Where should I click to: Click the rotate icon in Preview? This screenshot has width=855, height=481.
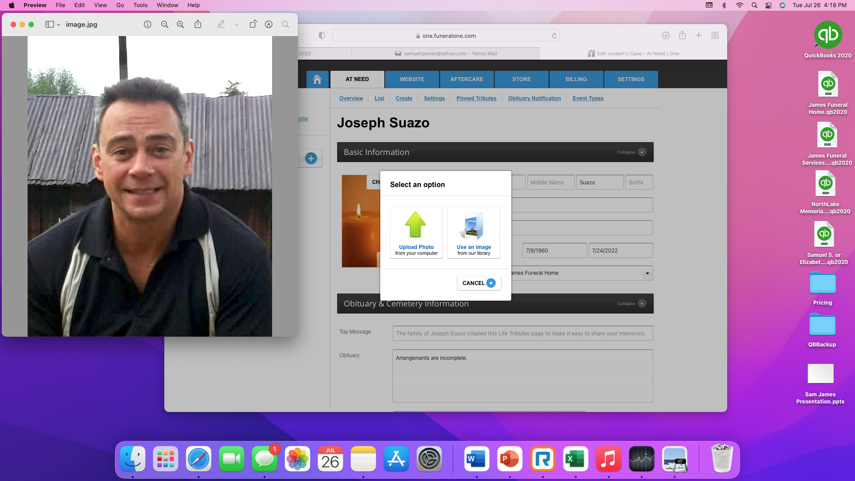pyautogui.click(x=252, y=24)
